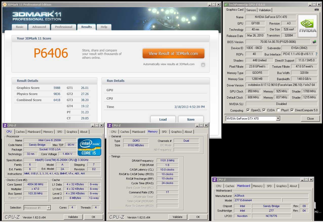
Task: Click the Close button in GPU-Z
Action: pyautogui.click(x=310, y=118)
